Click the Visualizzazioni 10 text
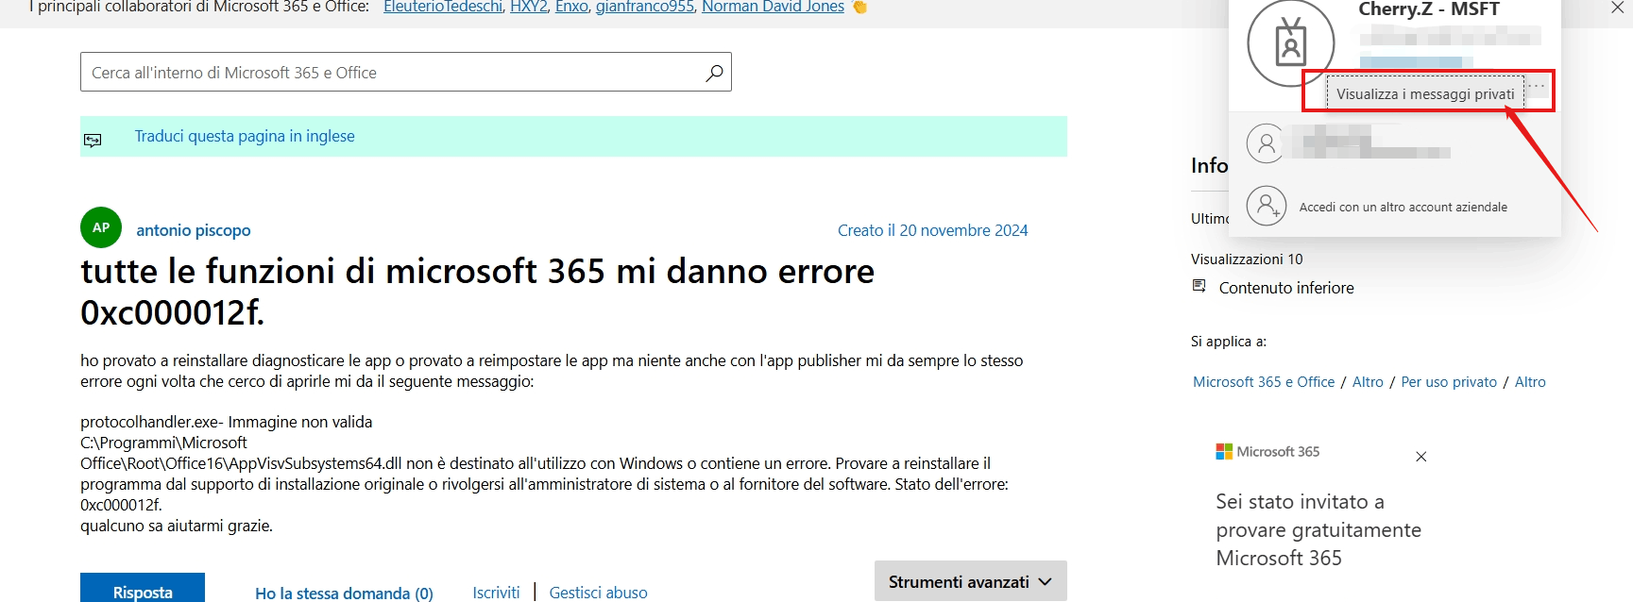1633x602 pixels. pyautogui.click(x=1247, y=259)
